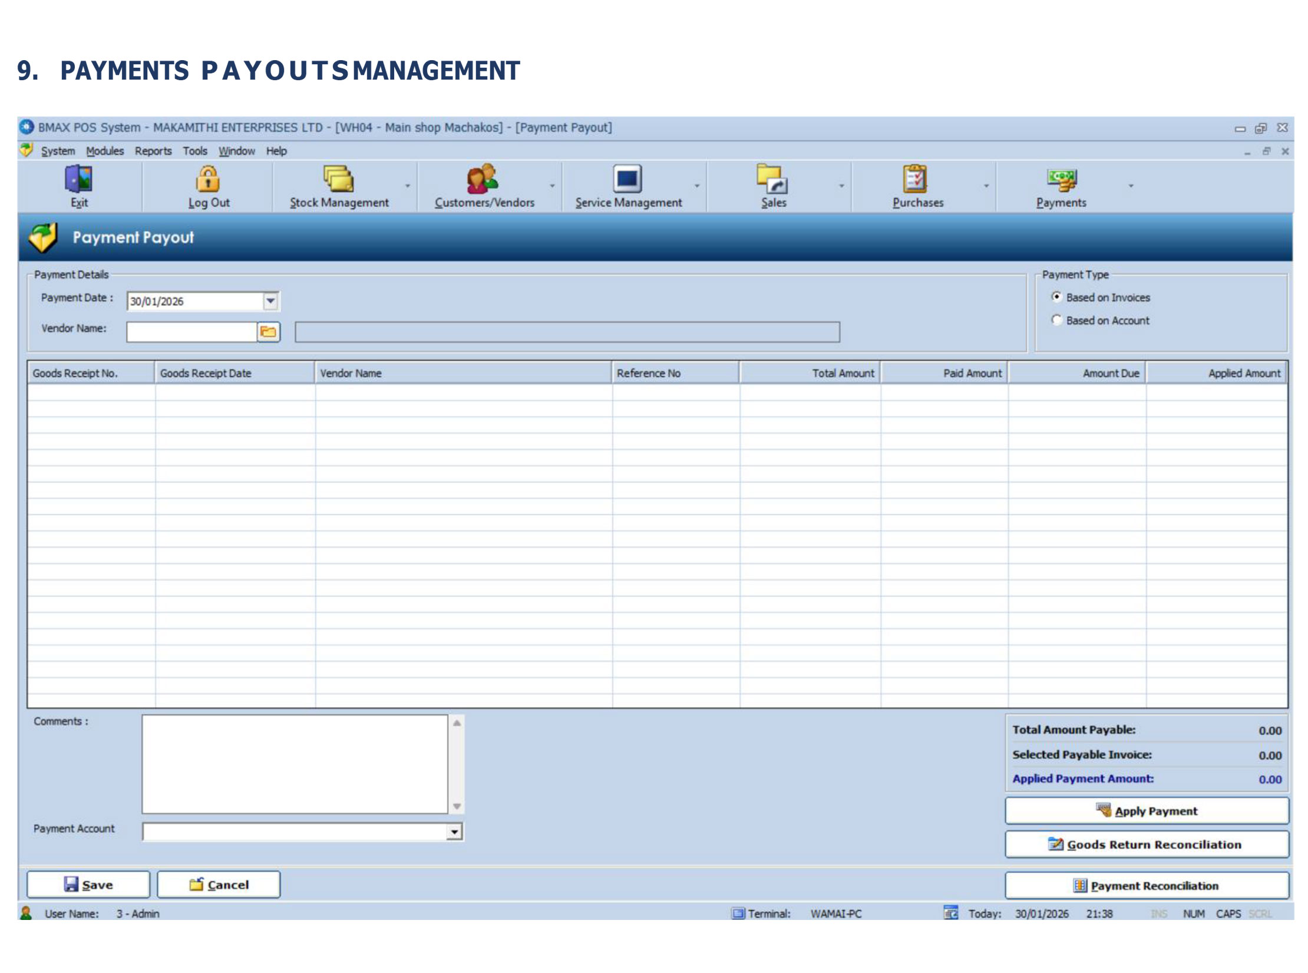The width and height of the screenshot is (1308, 973).
Task: Open the Sales toolbar icon
Action: 772,179
